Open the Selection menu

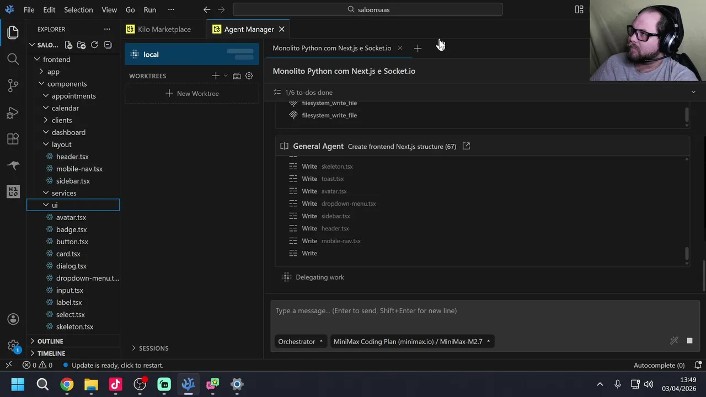pos(78,9)
